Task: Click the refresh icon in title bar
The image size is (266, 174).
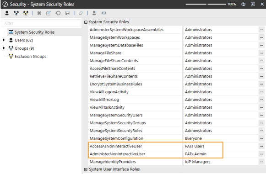Action: (243, 4)
